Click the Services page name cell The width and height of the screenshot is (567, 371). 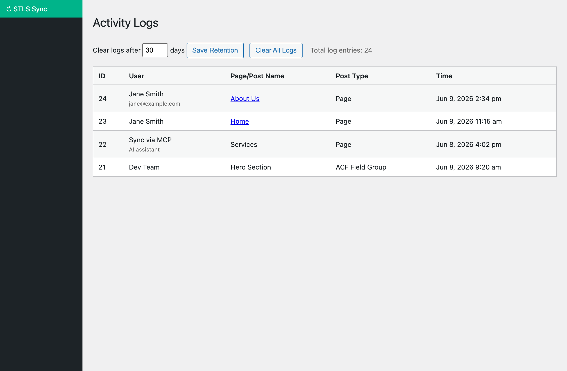(244, 145)
